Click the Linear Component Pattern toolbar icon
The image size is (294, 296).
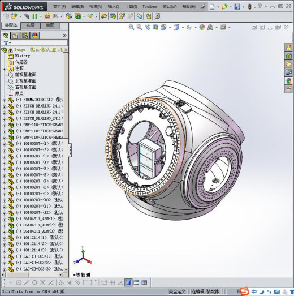[x=34, y=16]
